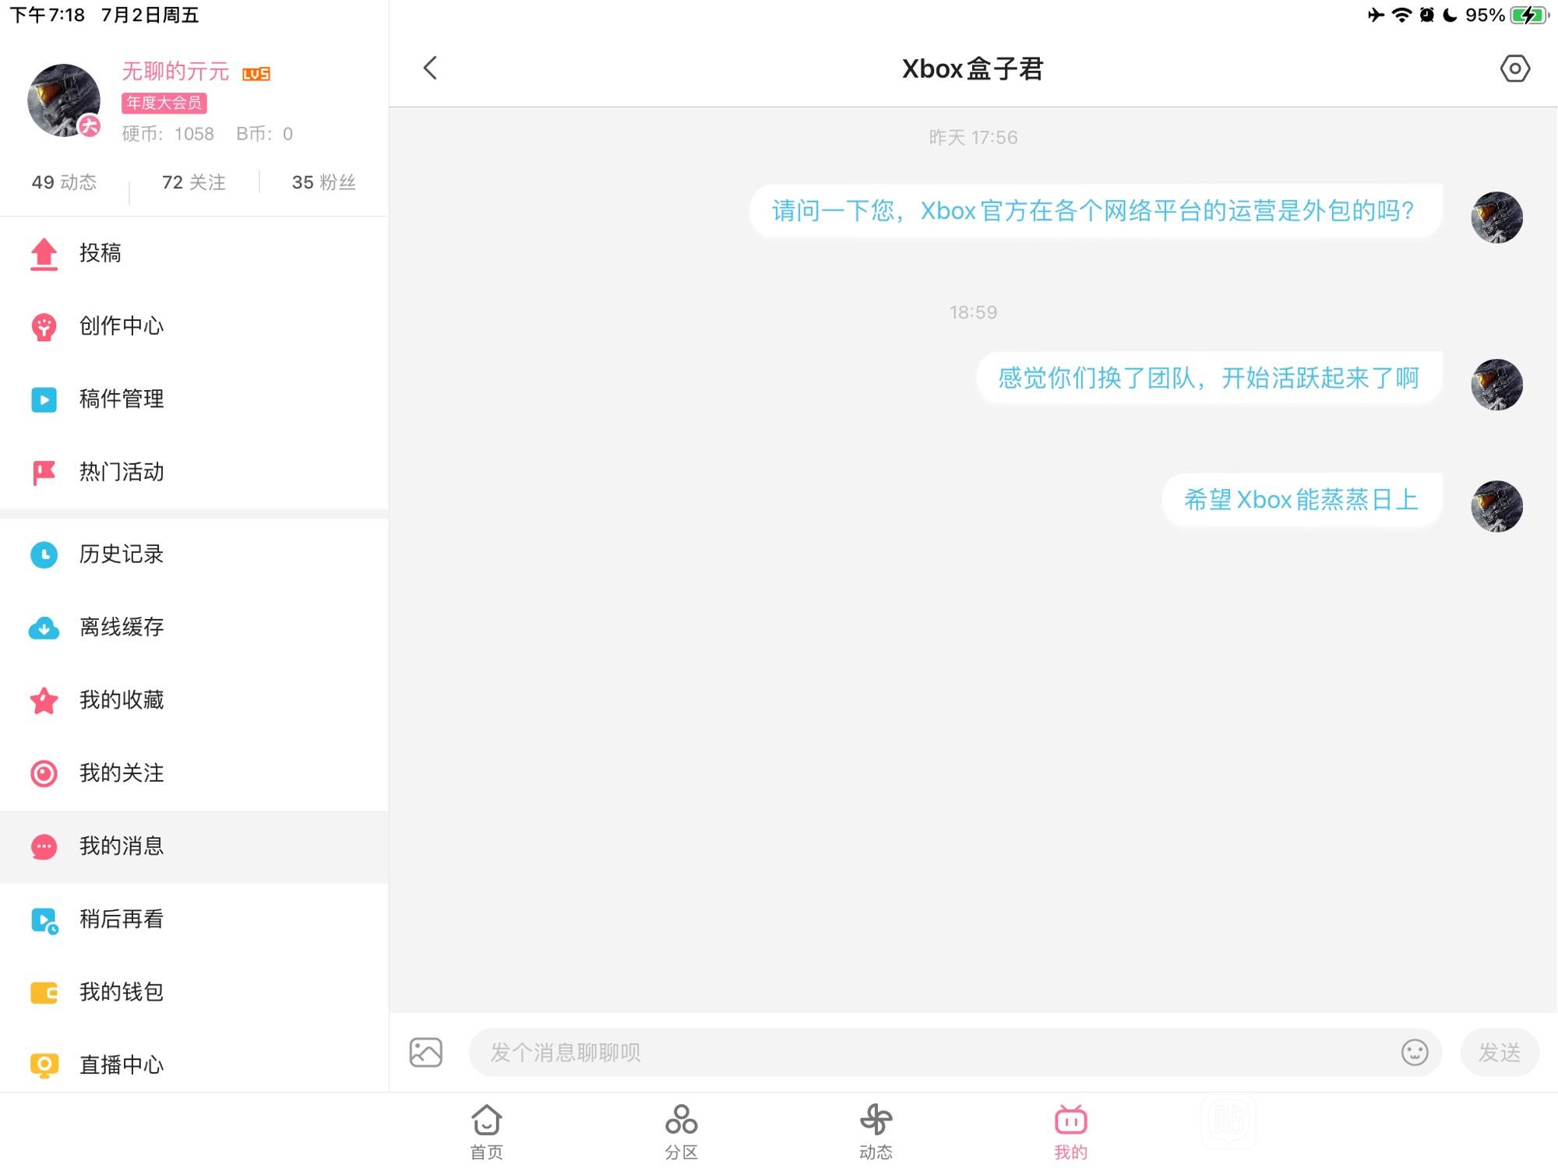Open chat settings hexagon icon
Image resolution: width=1558 pixels, height=1168 pixels.
1514,69
